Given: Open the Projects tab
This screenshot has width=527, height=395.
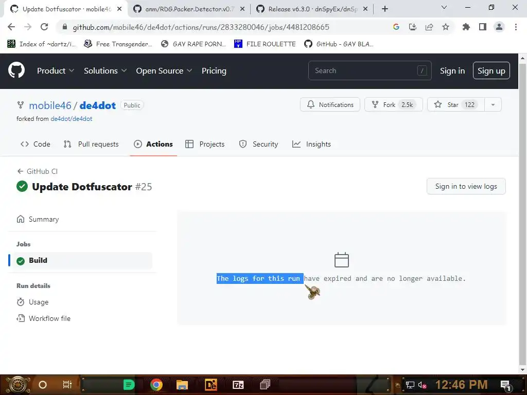Looking at the screenshot, I should pyautogui.click(x=205, y=144).
